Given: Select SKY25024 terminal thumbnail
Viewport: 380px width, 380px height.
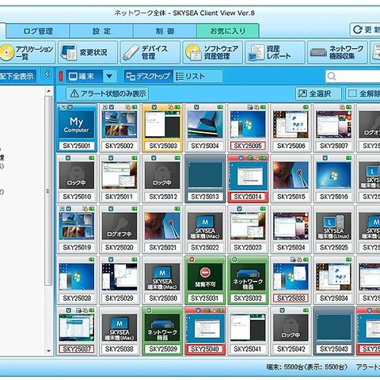Looking at the screenshot, I should click(x=291, y=230).
